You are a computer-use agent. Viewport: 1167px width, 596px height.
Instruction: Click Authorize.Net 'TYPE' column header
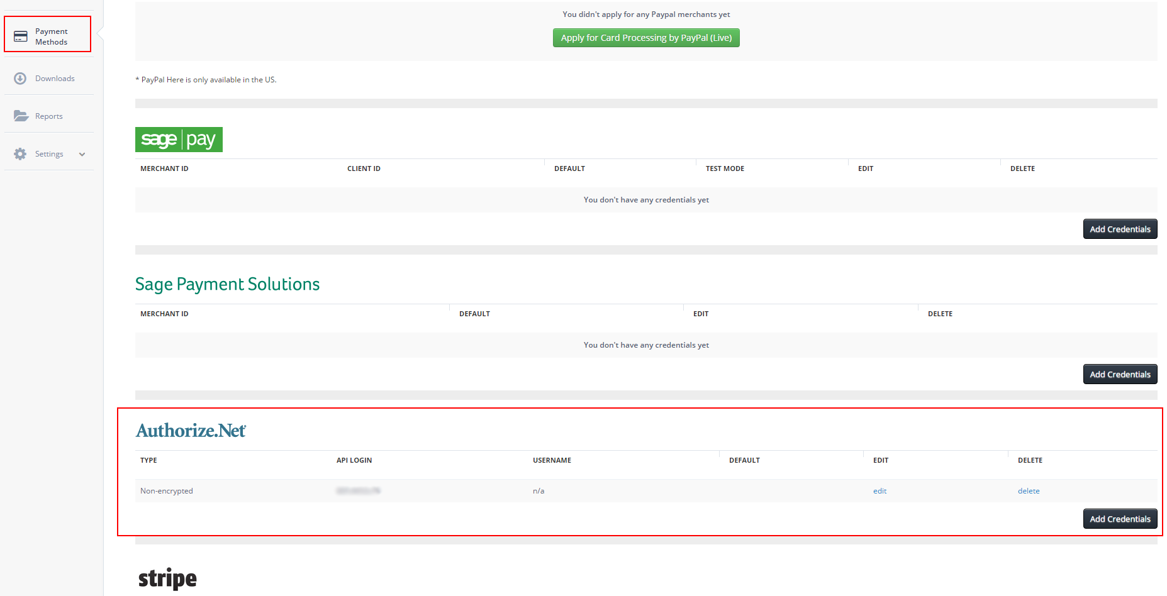[148, 460]
